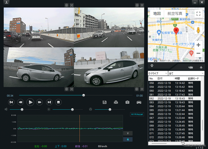Screen dimensions: 208x149
Task: Jump to previous file button
Action: pyautogui.click(x=11, y=102)
